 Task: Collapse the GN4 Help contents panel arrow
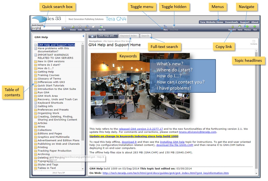[83, 36]
